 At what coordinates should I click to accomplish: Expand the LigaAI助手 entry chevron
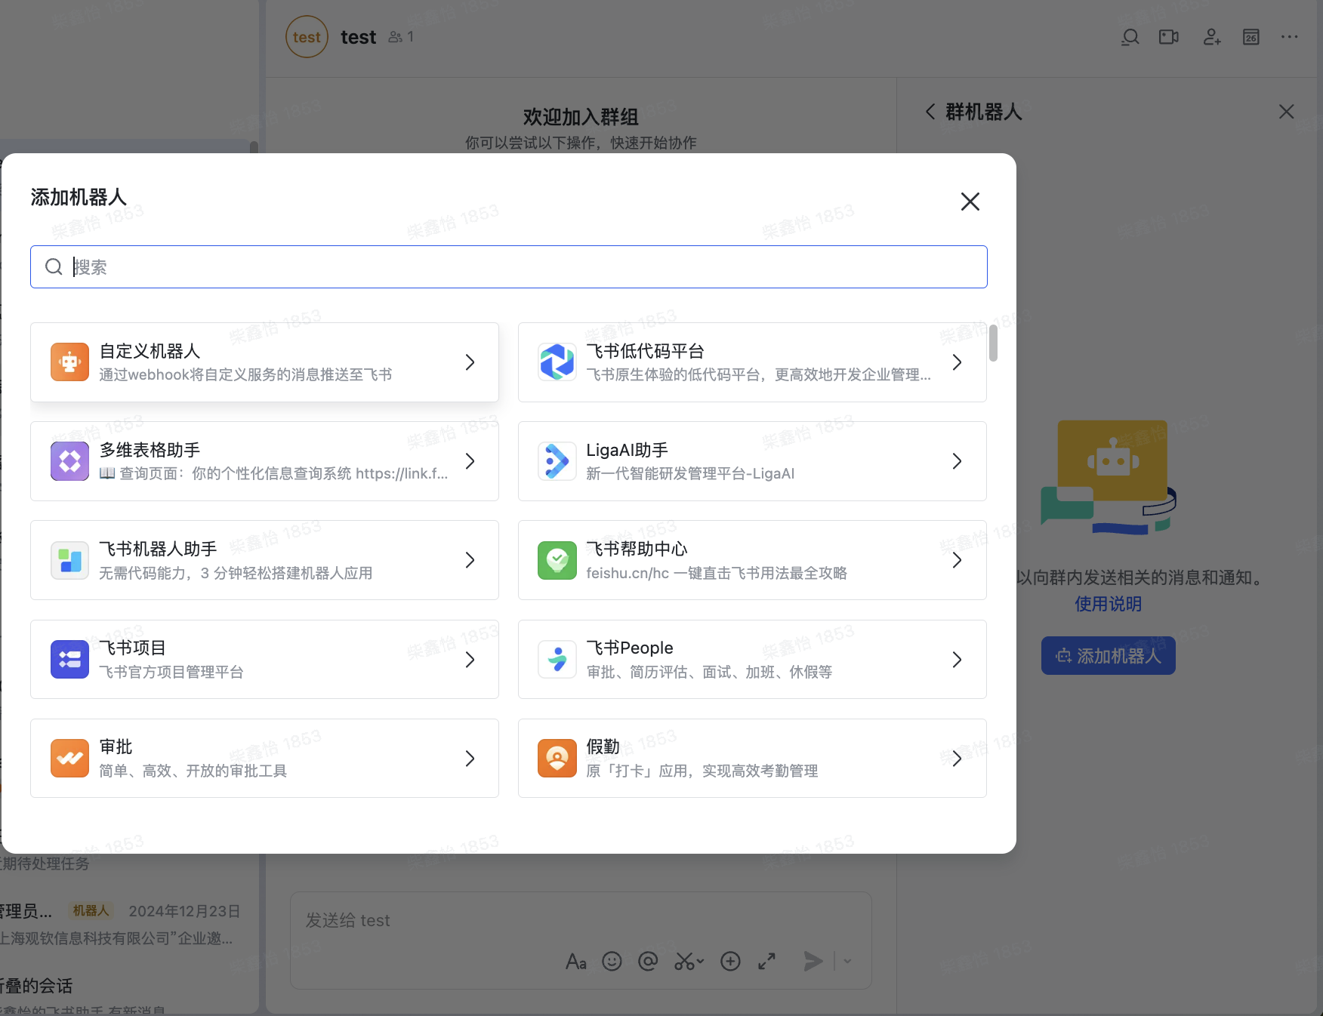pos(957,461)
